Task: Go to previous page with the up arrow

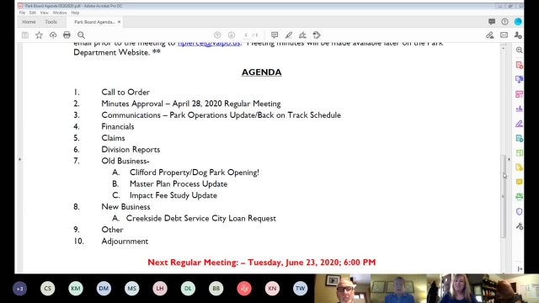Action: pos(217,35)
